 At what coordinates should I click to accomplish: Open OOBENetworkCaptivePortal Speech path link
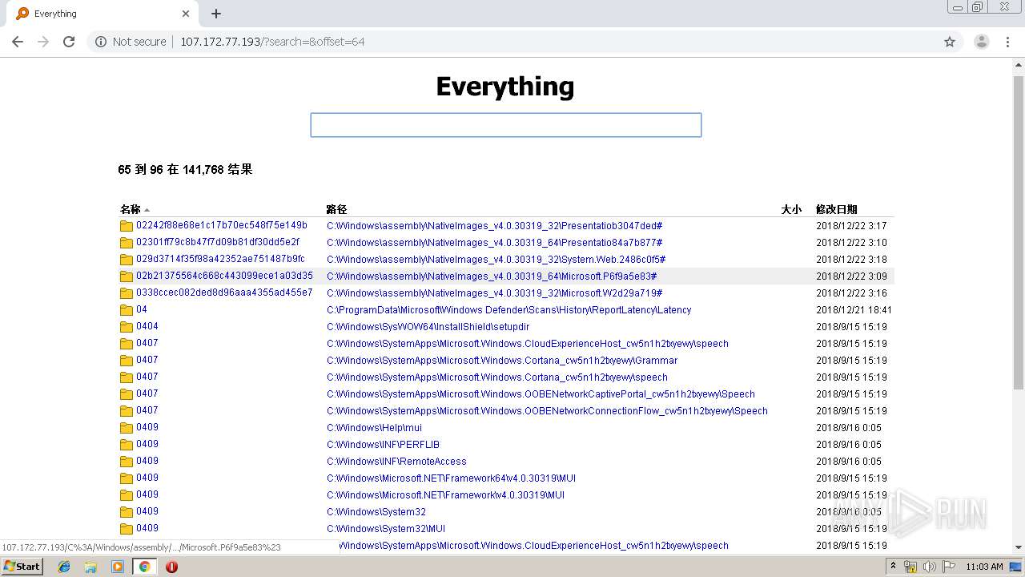coord(541,394)
